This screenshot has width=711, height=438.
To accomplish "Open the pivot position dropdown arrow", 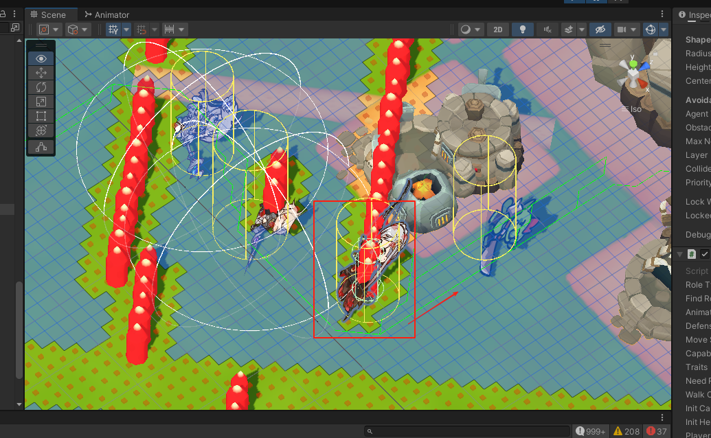I will [56, 30].
